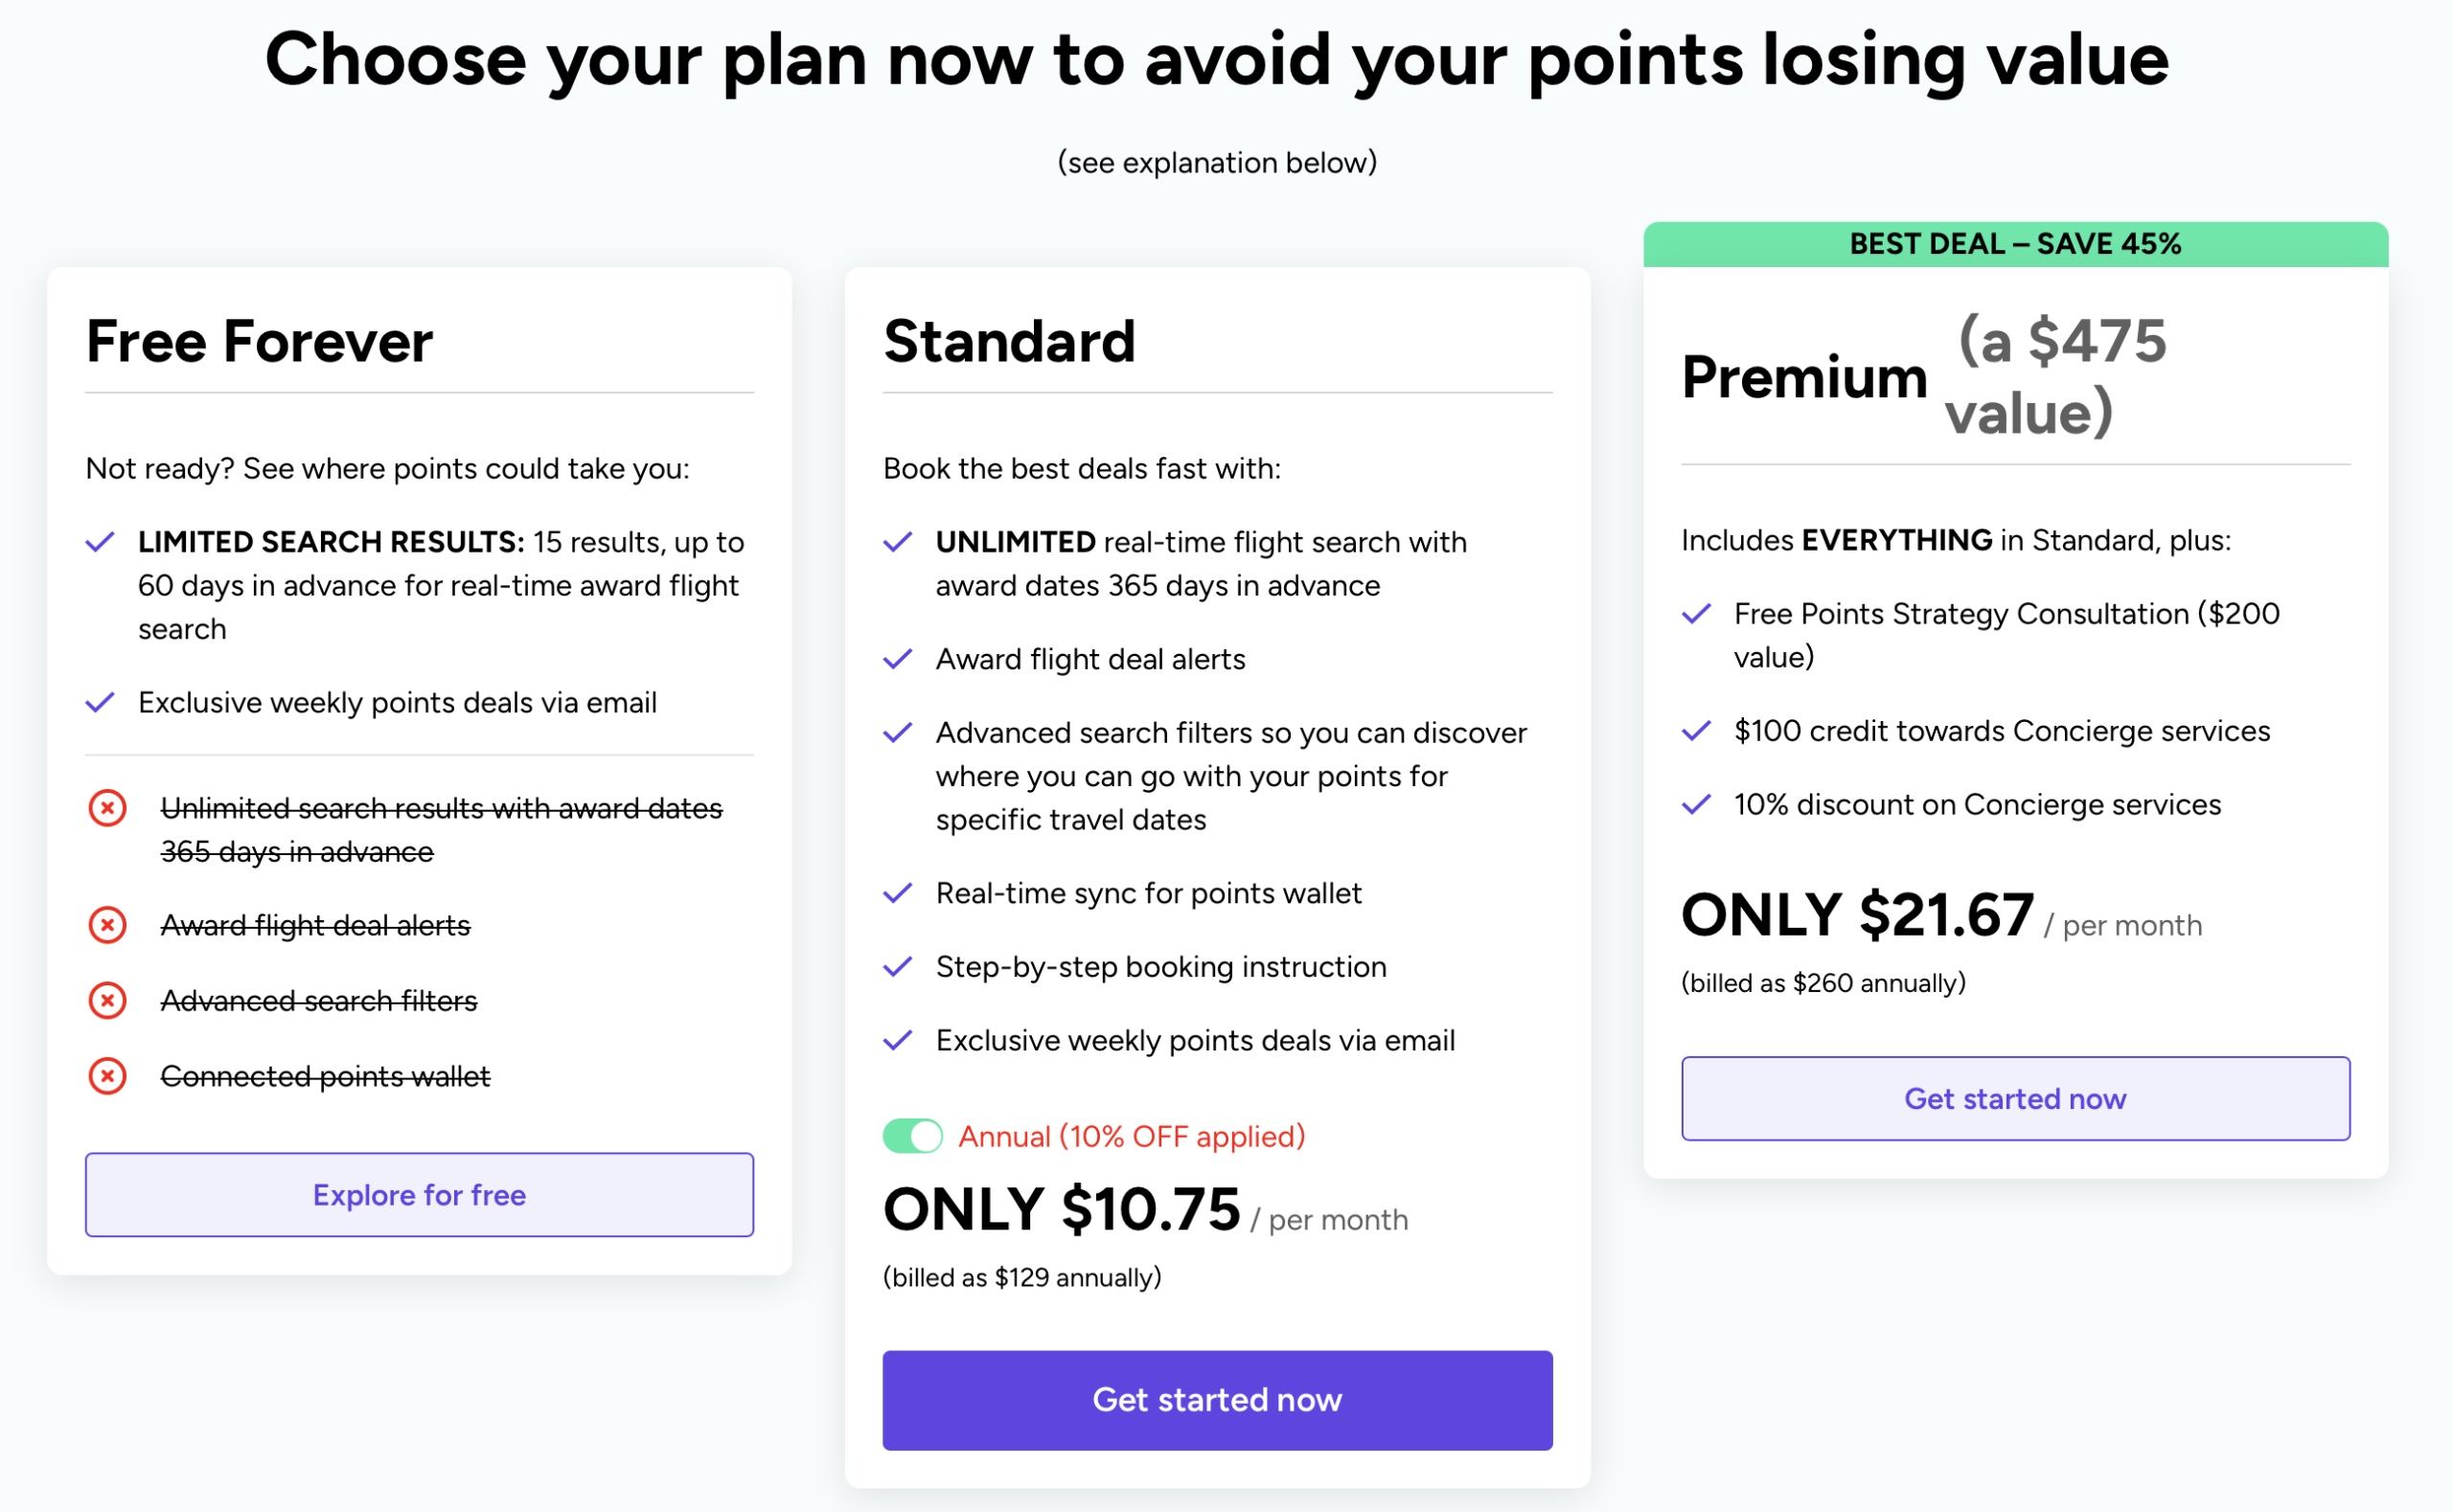Image resolution: width=2453 pixels, height=1512 pixels.
Task: Click the Free Forever plan title
Action: 258,341
